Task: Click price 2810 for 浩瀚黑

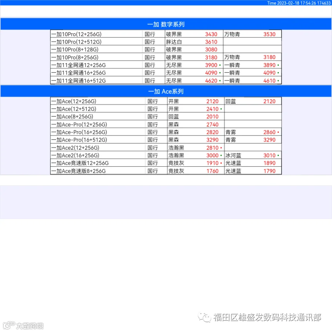Action: point(212,148)
